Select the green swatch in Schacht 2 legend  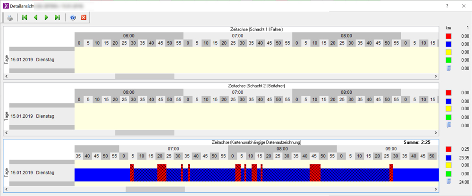tap(449, 117)
